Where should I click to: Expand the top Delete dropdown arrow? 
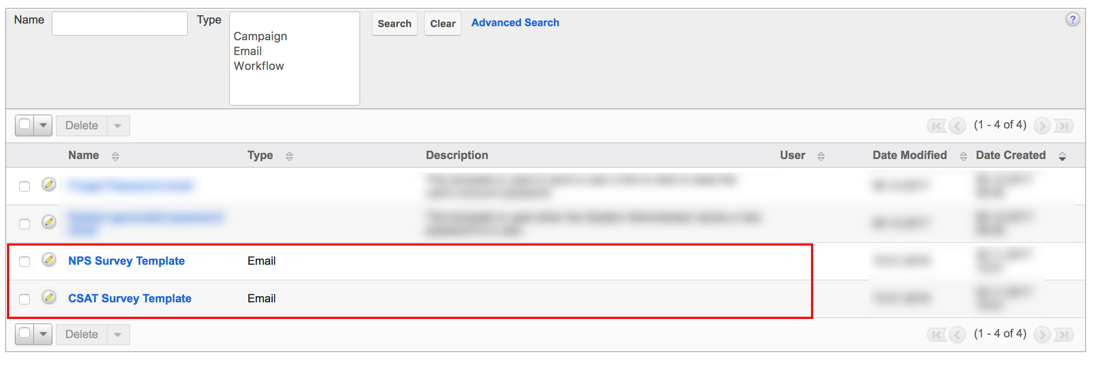point(118,126)
